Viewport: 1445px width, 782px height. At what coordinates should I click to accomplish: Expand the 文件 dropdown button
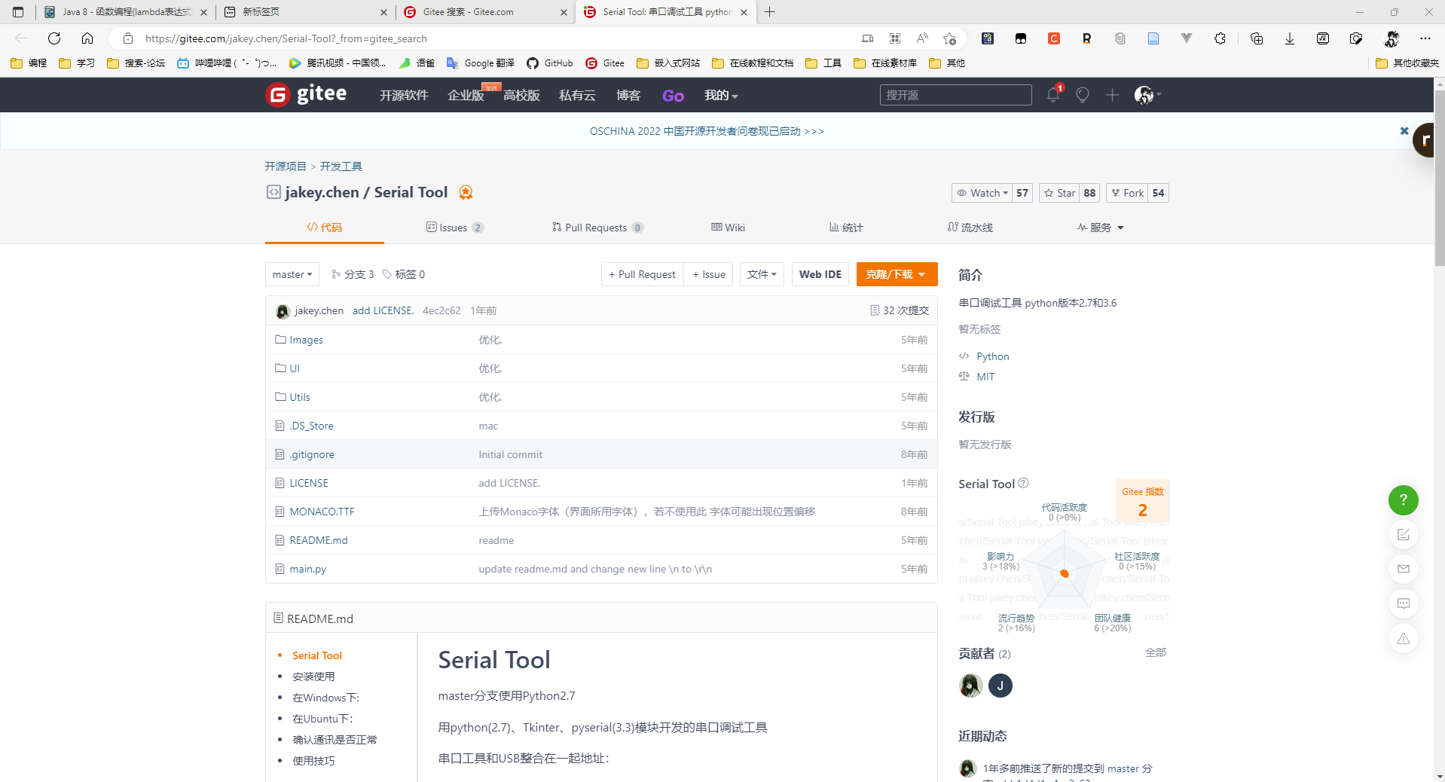[762, 274]
